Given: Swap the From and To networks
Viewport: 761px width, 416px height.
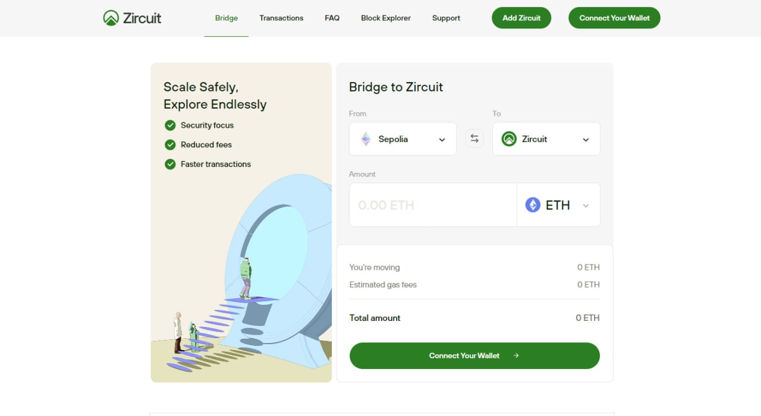Looking at the screenshot, I should 474,138.
